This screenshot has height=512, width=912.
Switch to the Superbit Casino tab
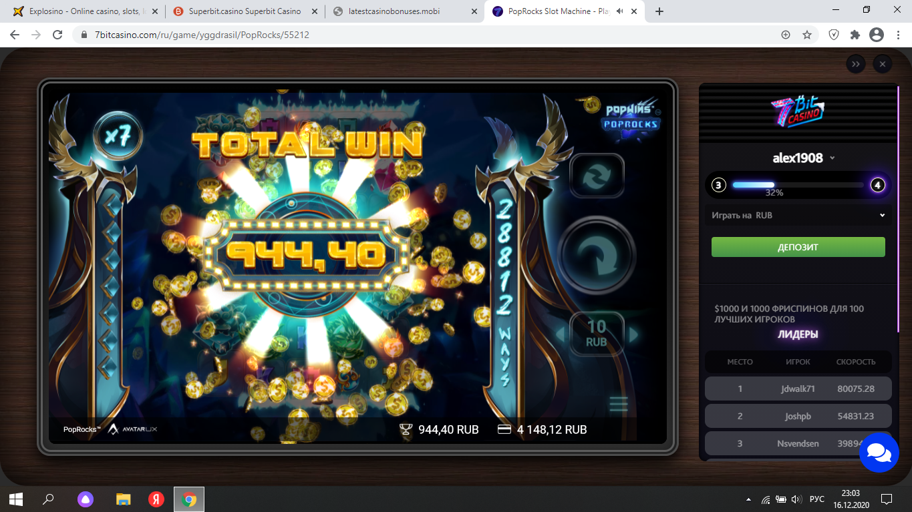[245, 11]
